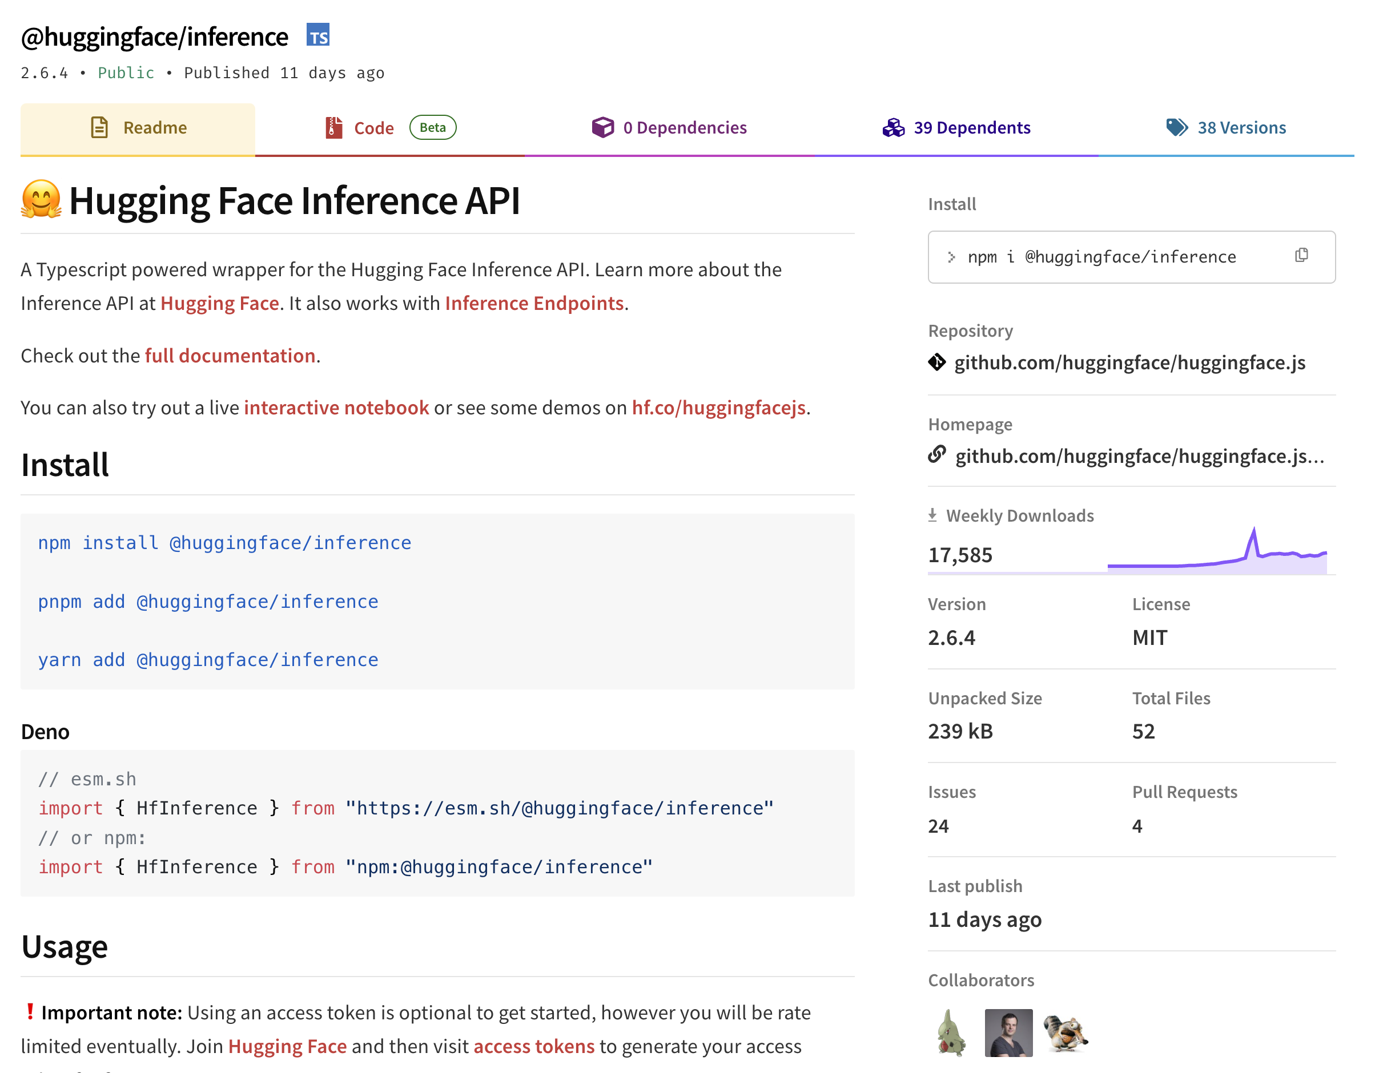Click the weekly downloads sparkline chart
The height and width of the screenshot is (1073, 1375).
[1217, 550]
